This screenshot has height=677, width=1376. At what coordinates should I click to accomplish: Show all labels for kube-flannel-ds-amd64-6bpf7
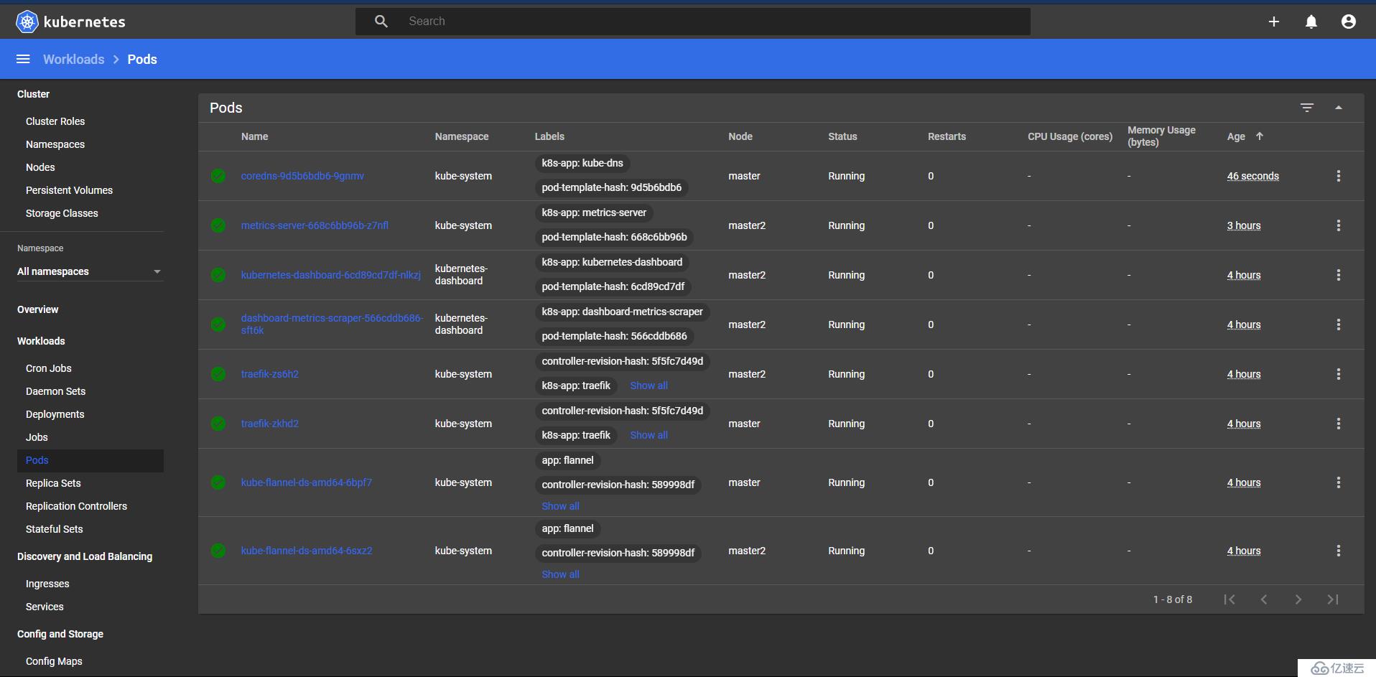pyautogui.click(x=560, y=506)
